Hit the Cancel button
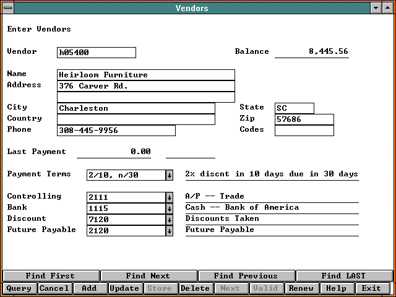The height and width of the screenshot is (297, 396). [54, 288]
